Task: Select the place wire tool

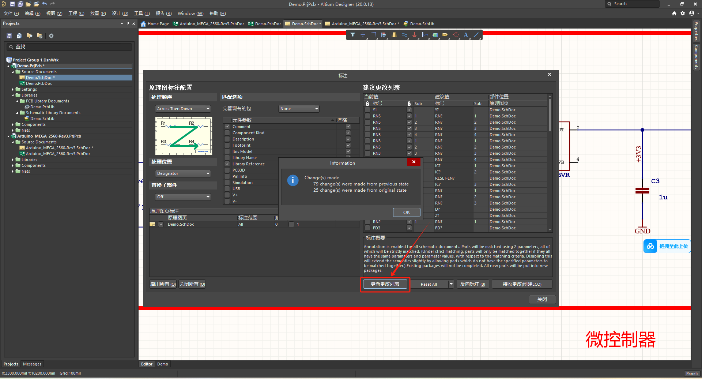Action: [404, 35]
